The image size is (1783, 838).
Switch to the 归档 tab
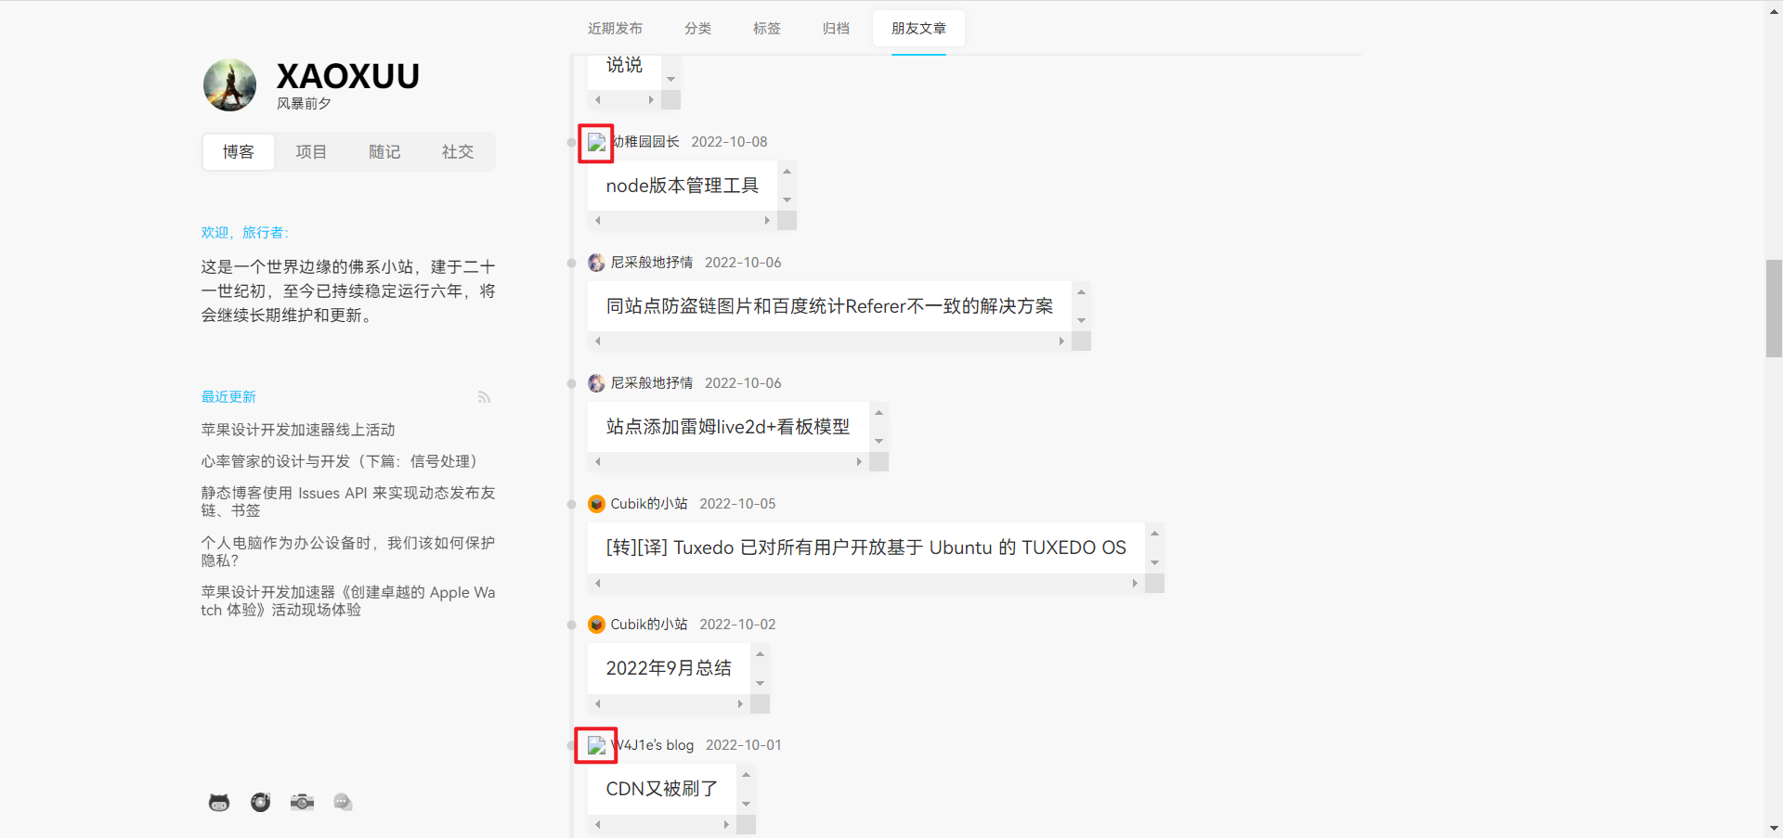pos(836,29)
